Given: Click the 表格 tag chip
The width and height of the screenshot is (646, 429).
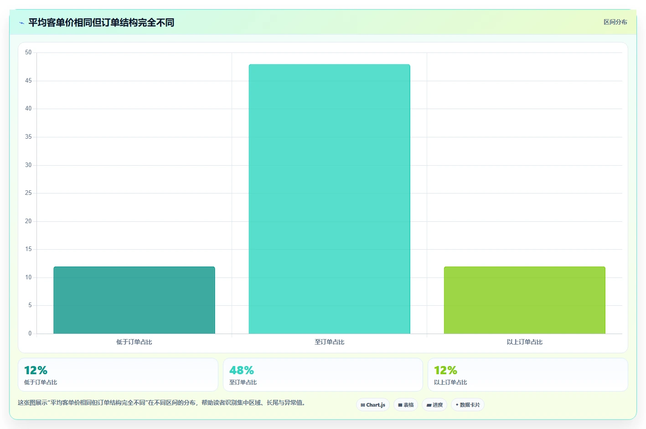Looking at the screenshot, I should pos(406,405).
